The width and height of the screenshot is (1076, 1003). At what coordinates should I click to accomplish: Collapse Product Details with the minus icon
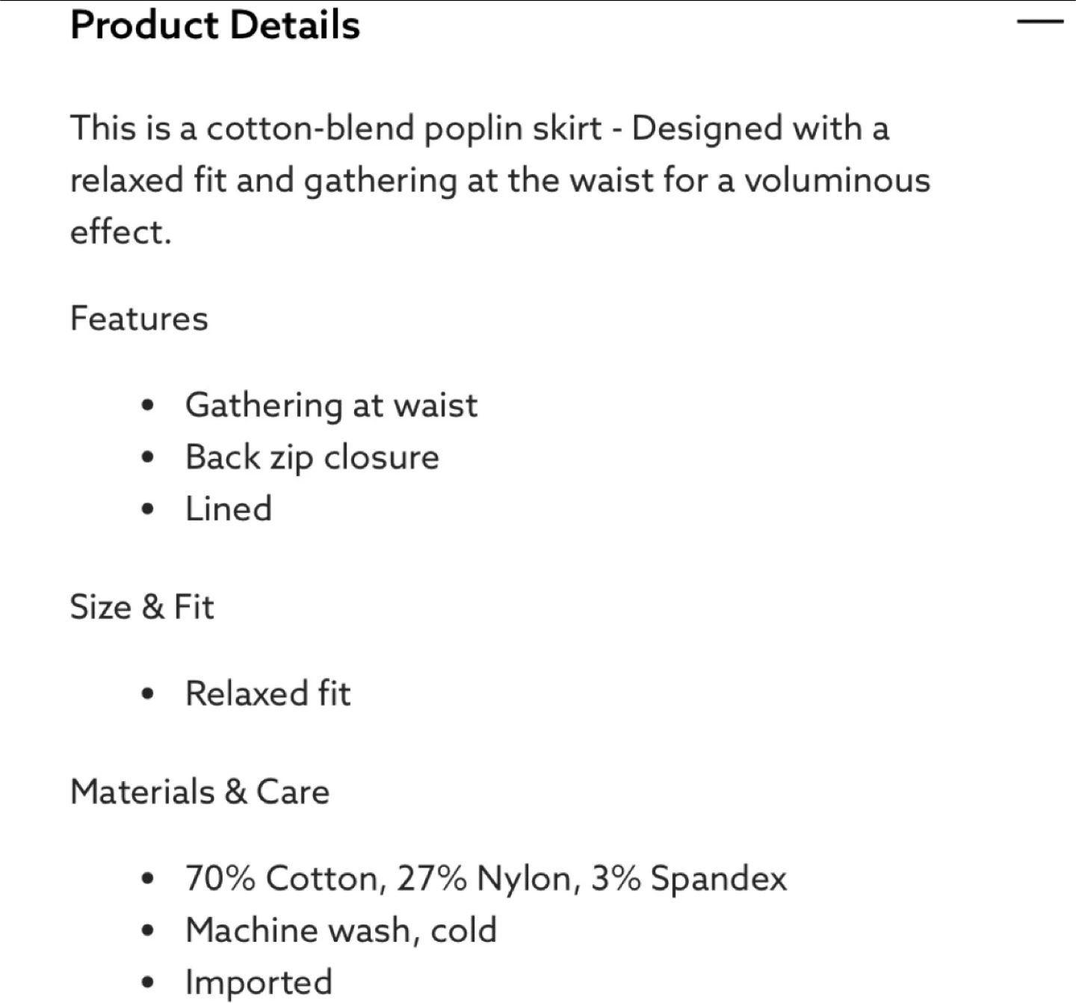(1039, 22)
